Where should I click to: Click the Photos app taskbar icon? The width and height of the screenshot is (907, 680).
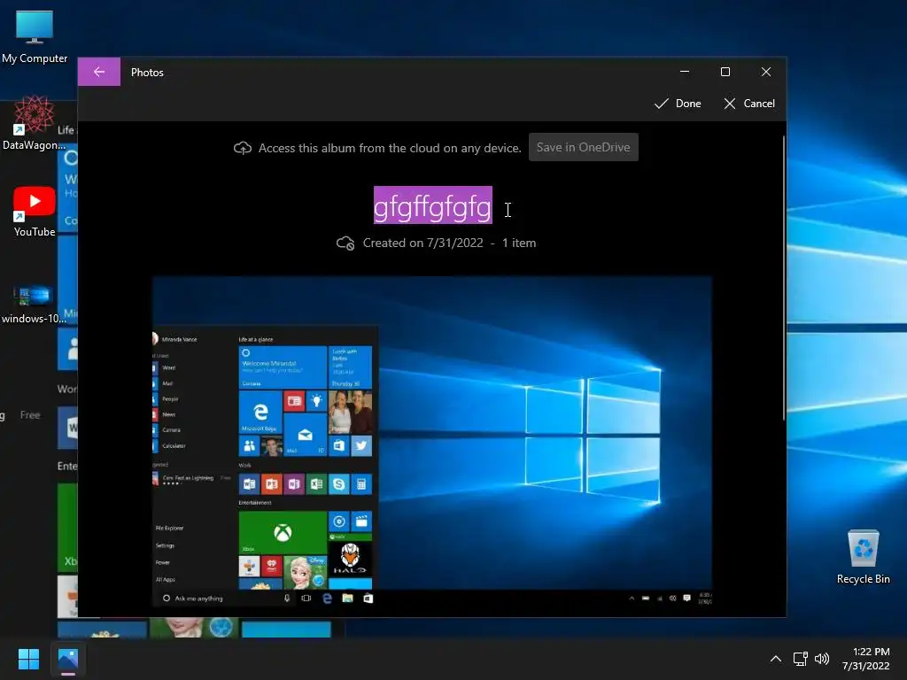click(68, 659)
